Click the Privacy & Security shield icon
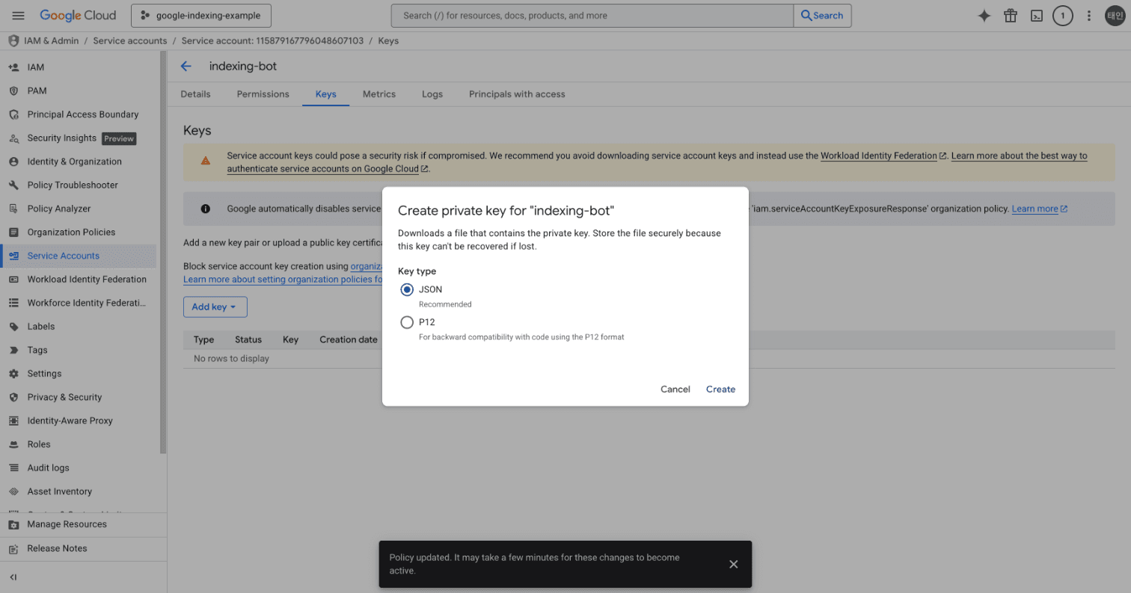This screenshot has width=1131, height=593. pos(13,397)
